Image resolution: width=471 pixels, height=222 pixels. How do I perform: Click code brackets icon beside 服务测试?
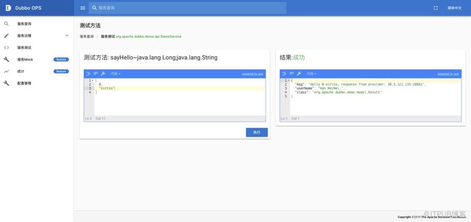click(x=6, y=48)
